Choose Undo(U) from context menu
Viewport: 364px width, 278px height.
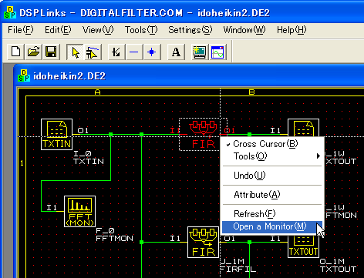click(272, 176)
